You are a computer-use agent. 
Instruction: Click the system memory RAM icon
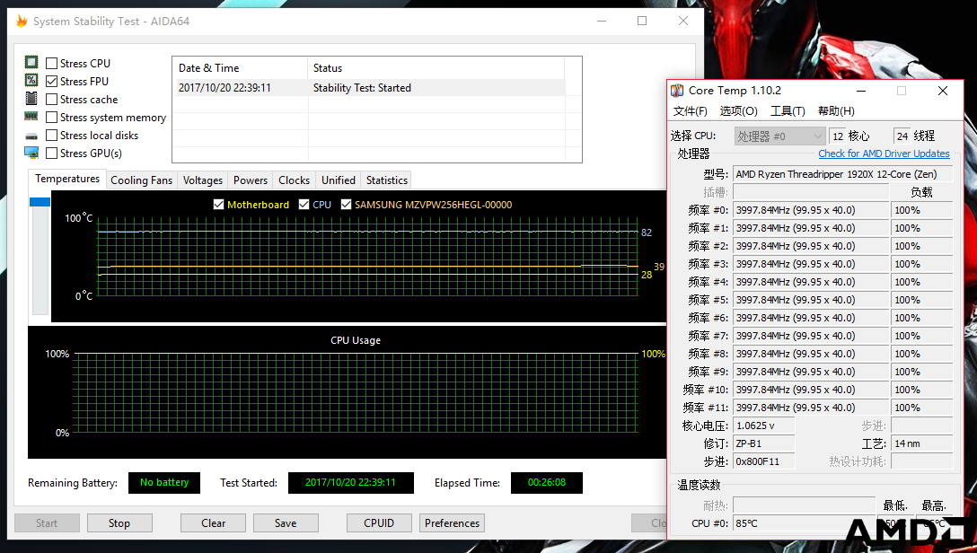(x=31, y=117)
